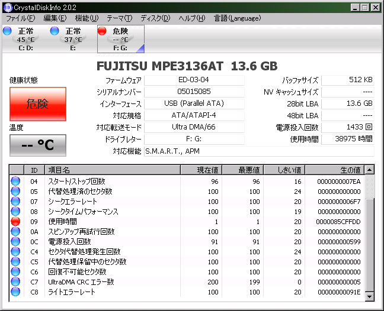Viewport: 384px width, 311px height.
Task: Click the blue status icon for ID 0C
Action: click(15, 241)
